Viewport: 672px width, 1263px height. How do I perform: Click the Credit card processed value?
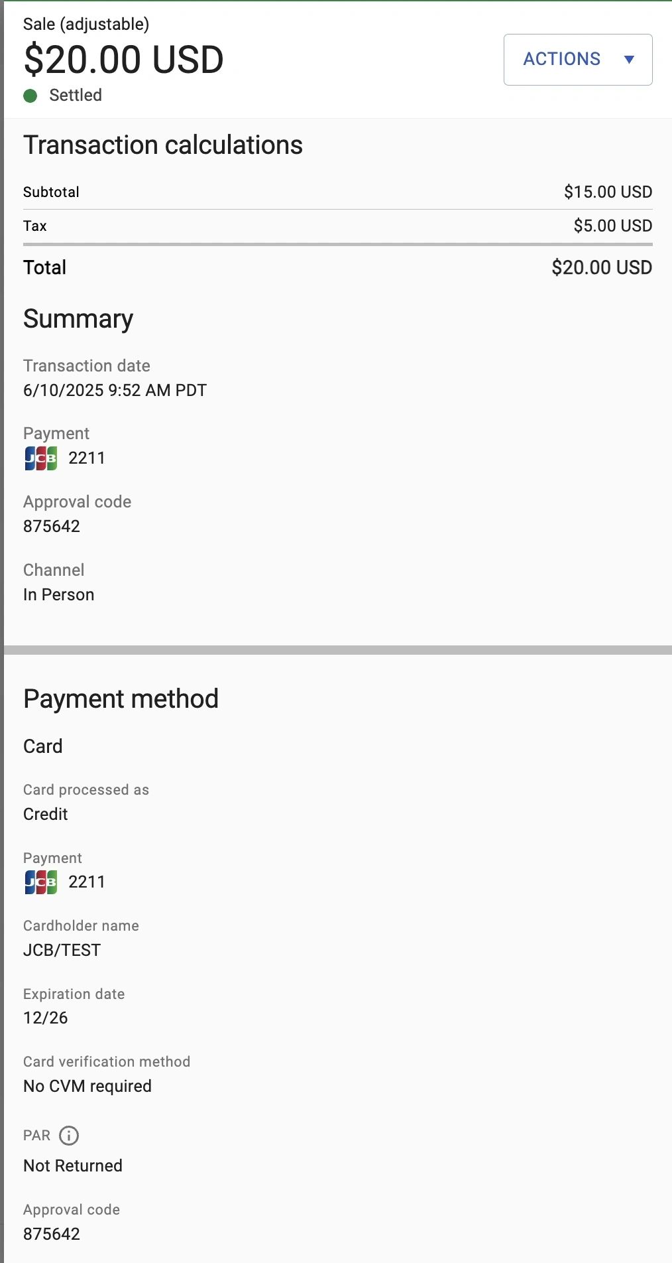(46, 815)
